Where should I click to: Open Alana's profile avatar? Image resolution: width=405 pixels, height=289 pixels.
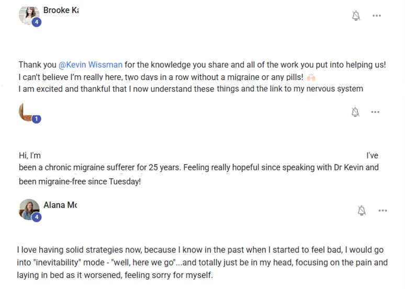tap(29, 209)
